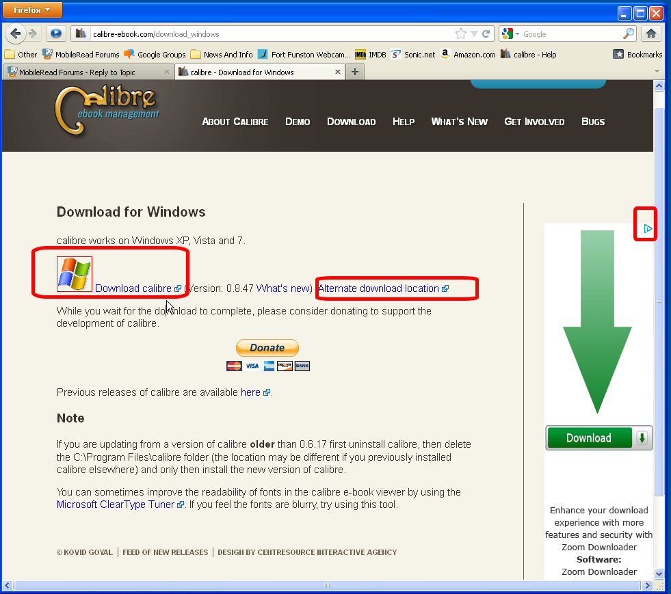This screenshot has height=594, width=671.
Task: Open the Demo navigation item
Action: pyautogui.click(x=298, y=122)
